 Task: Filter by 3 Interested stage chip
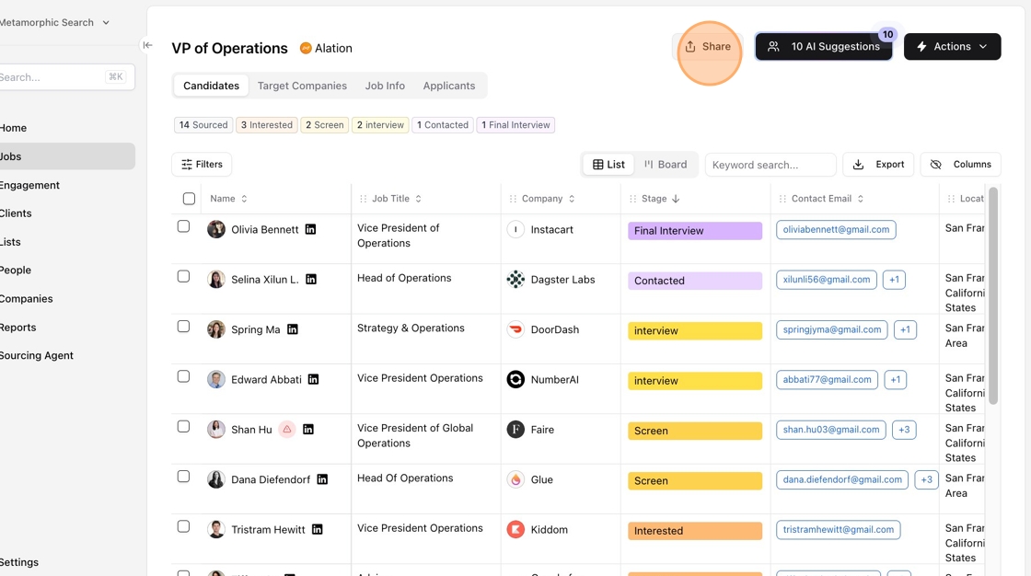pos(266,125)
